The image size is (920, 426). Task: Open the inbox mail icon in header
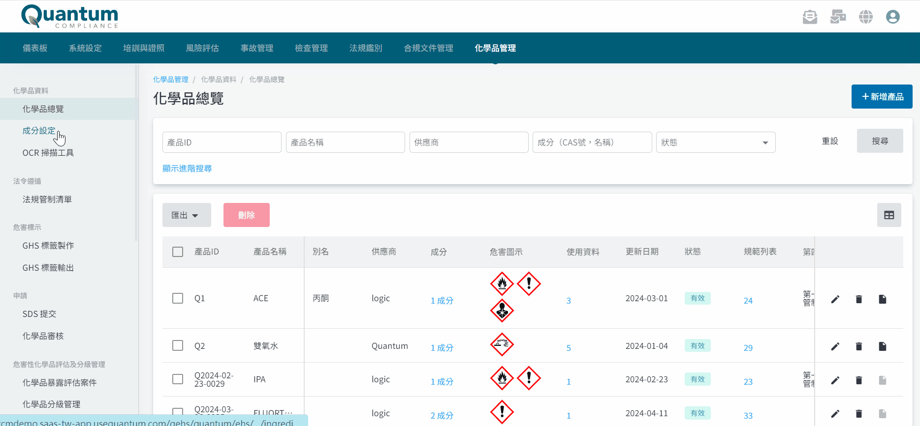810,17
